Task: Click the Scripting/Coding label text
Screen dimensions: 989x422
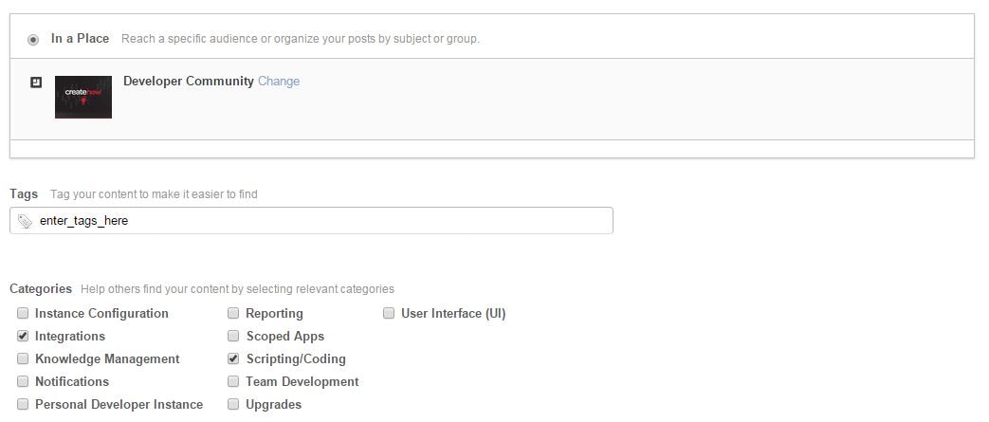Action: [296, 359]
